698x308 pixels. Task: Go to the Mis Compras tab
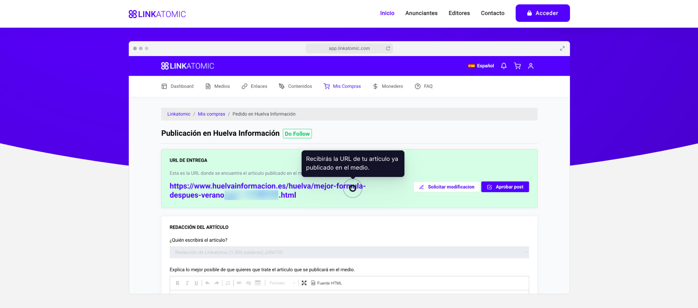(x=342, y=86)
